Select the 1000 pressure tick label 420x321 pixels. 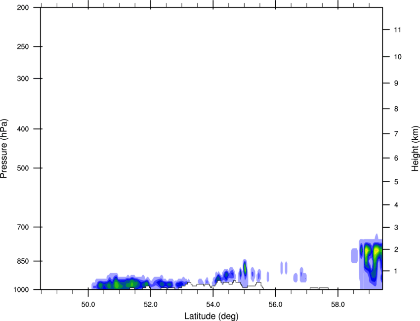[x=21, y=289]
